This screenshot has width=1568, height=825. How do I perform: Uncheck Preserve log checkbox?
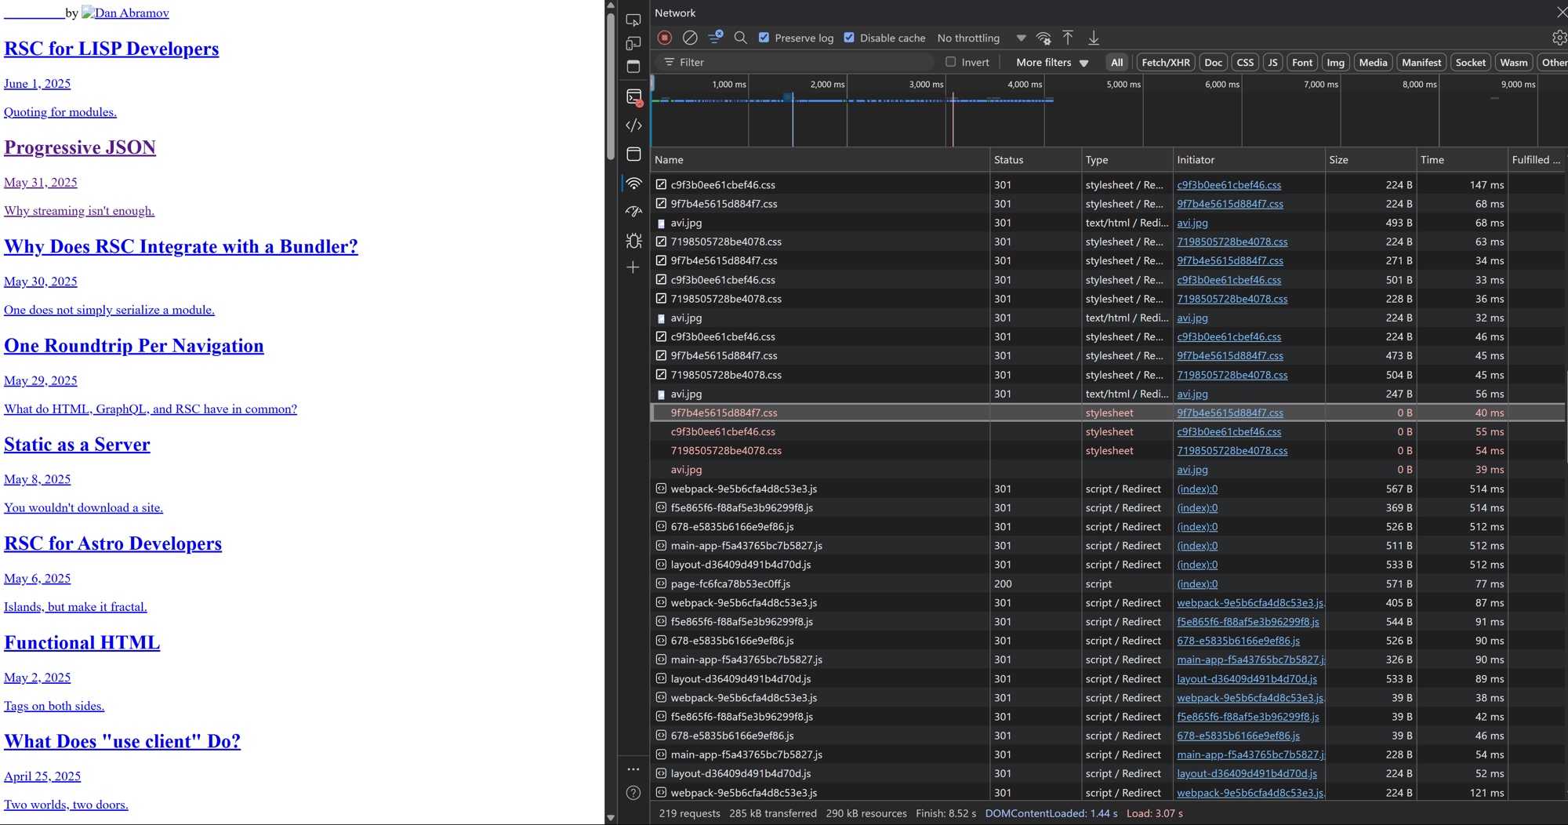[764, 38]
